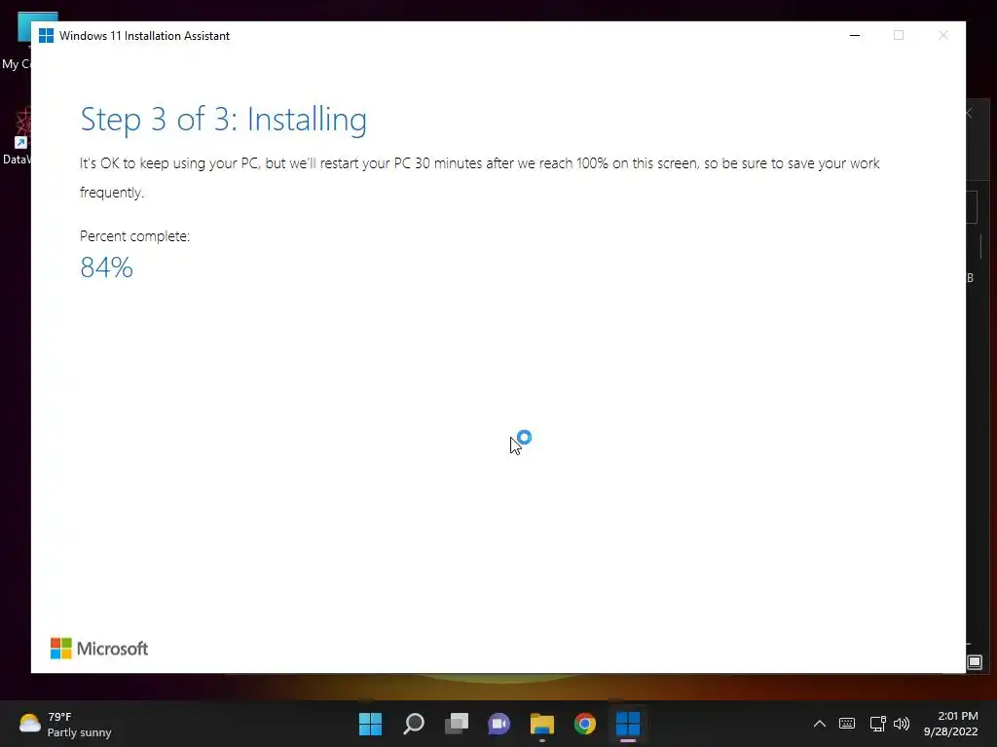Screen dimensions: 997x747
Task: Launch Teams Chat from the taskbar
Action: point(499,724)
